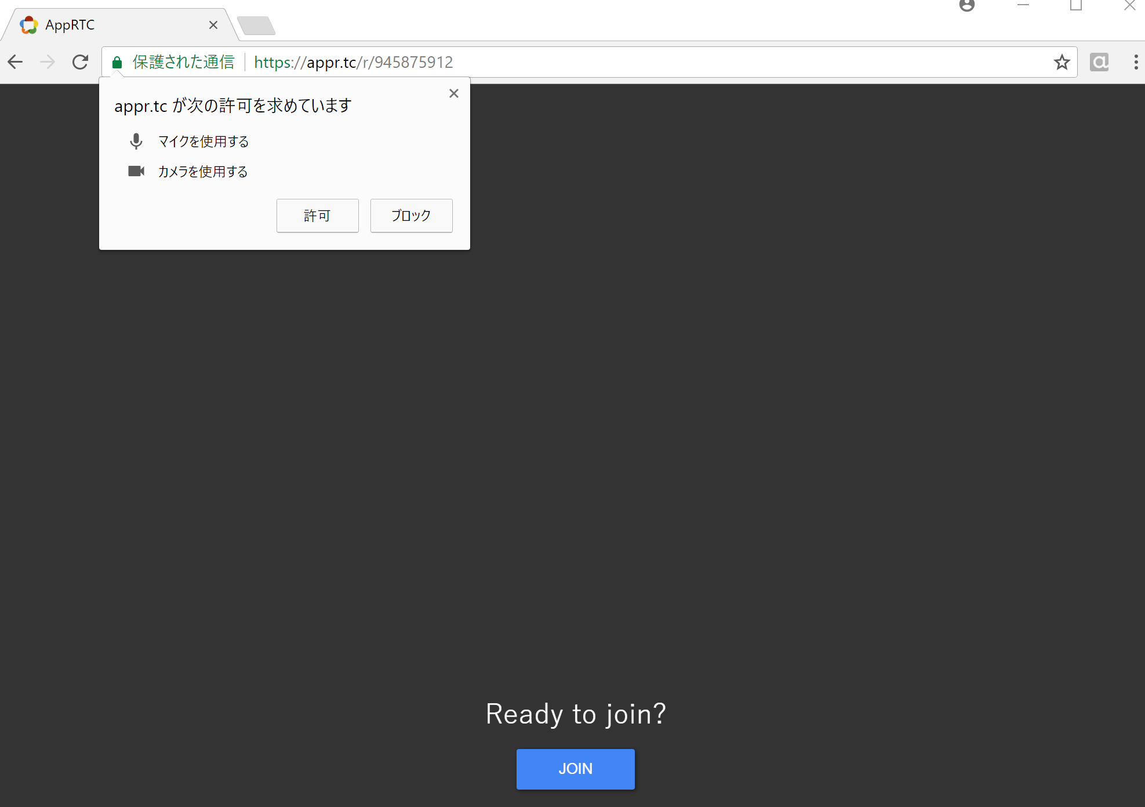Close the AppRTC tab

[213, 24]
